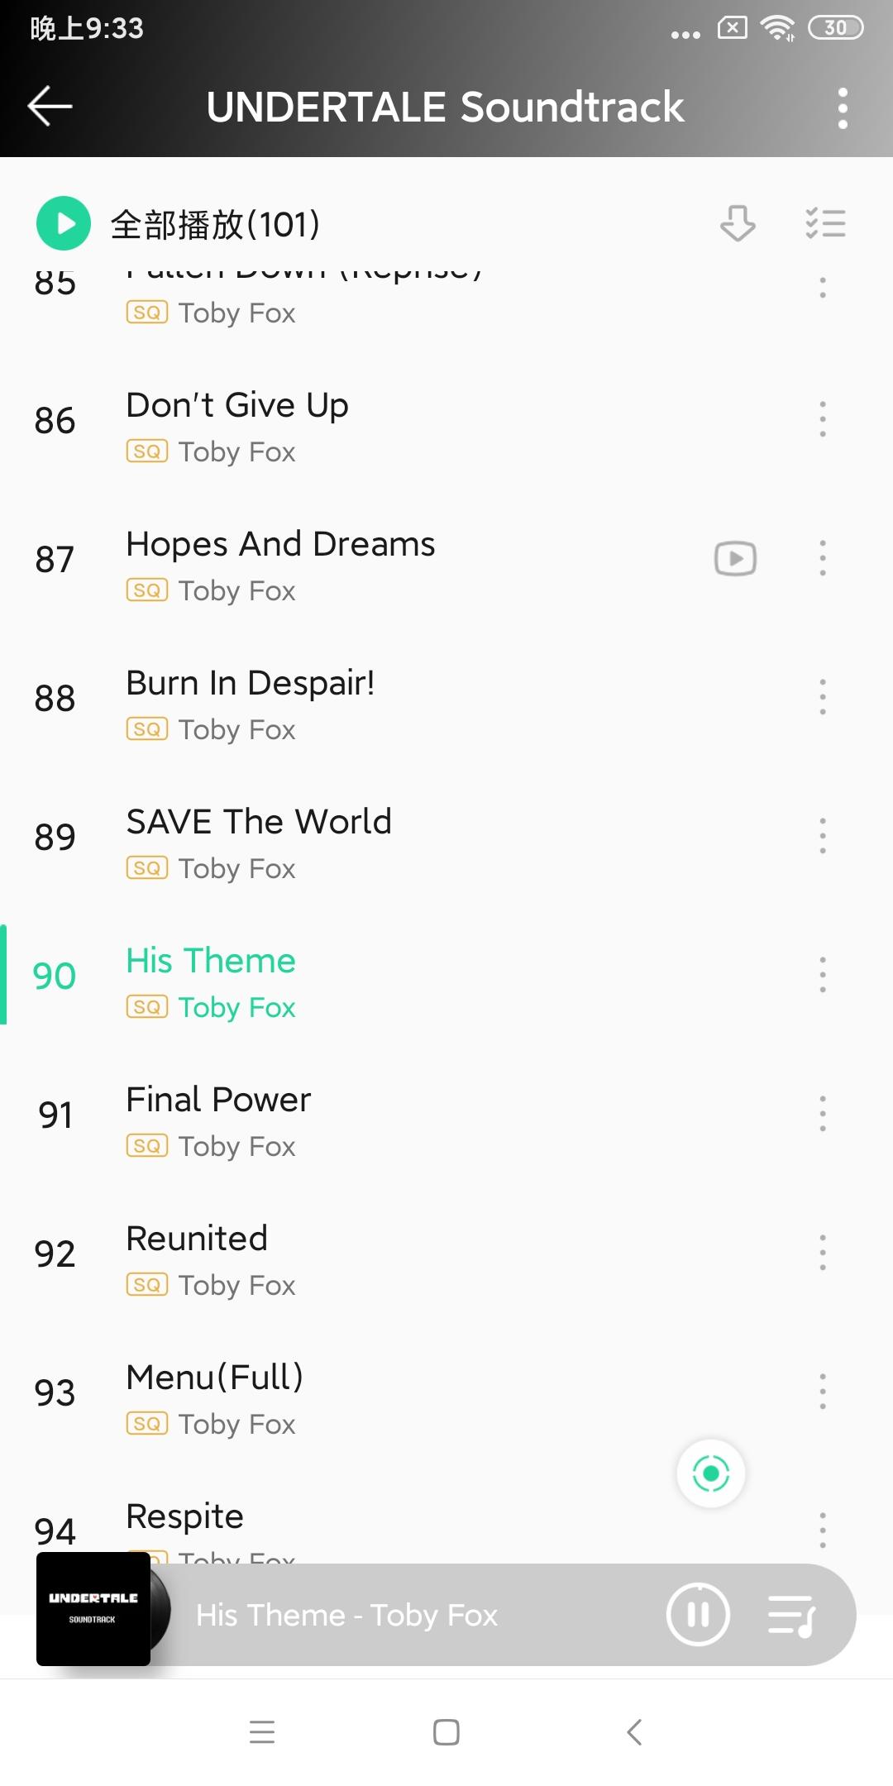Tap the back arrow in the header
893x1786 pixels.
pyautogui.click(x=50, y=107)
